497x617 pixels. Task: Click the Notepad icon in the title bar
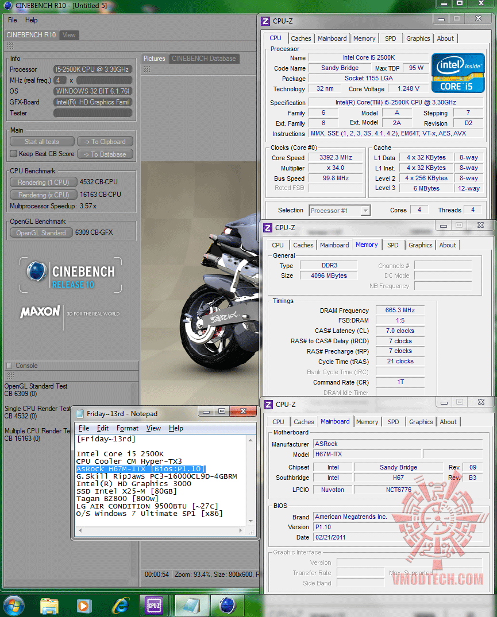(80, 414)
